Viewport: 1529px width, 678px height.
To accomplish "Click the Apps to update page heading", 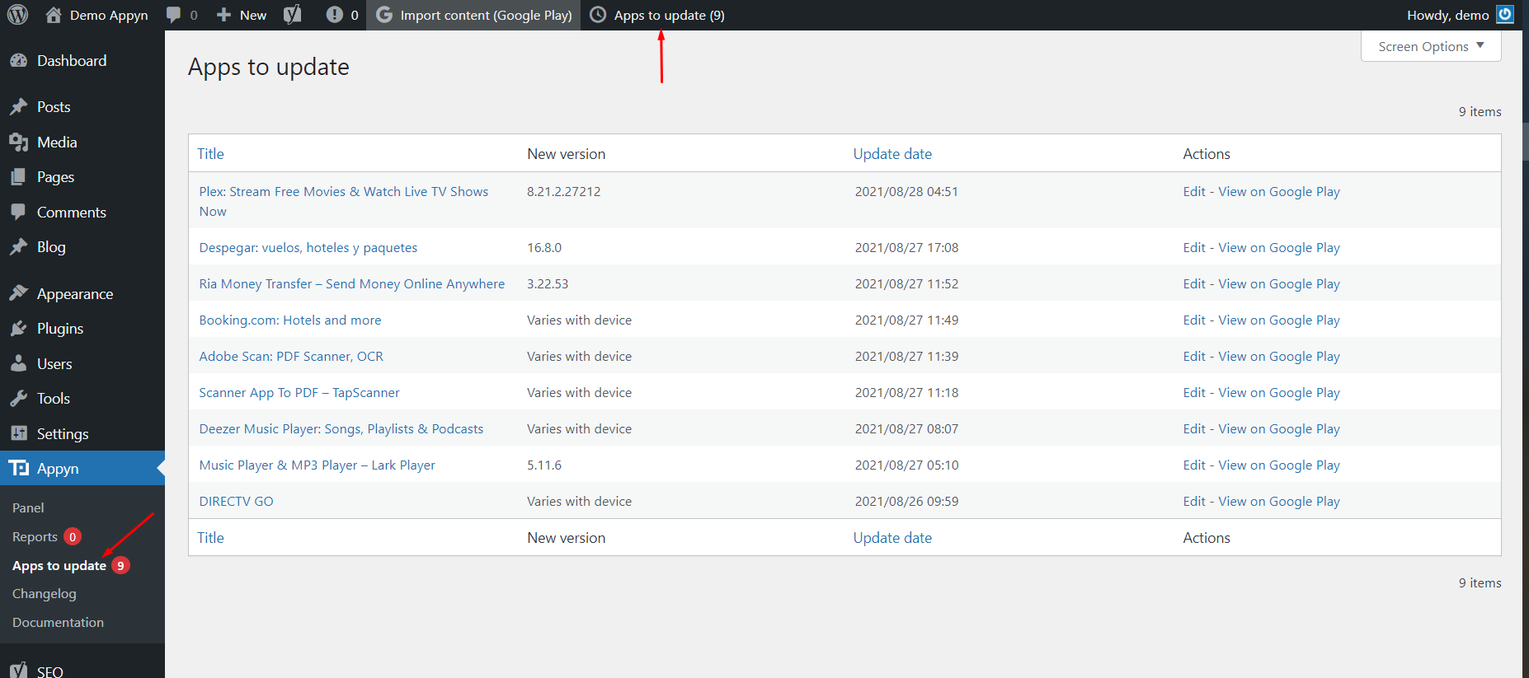I will [x=269, y=67].
